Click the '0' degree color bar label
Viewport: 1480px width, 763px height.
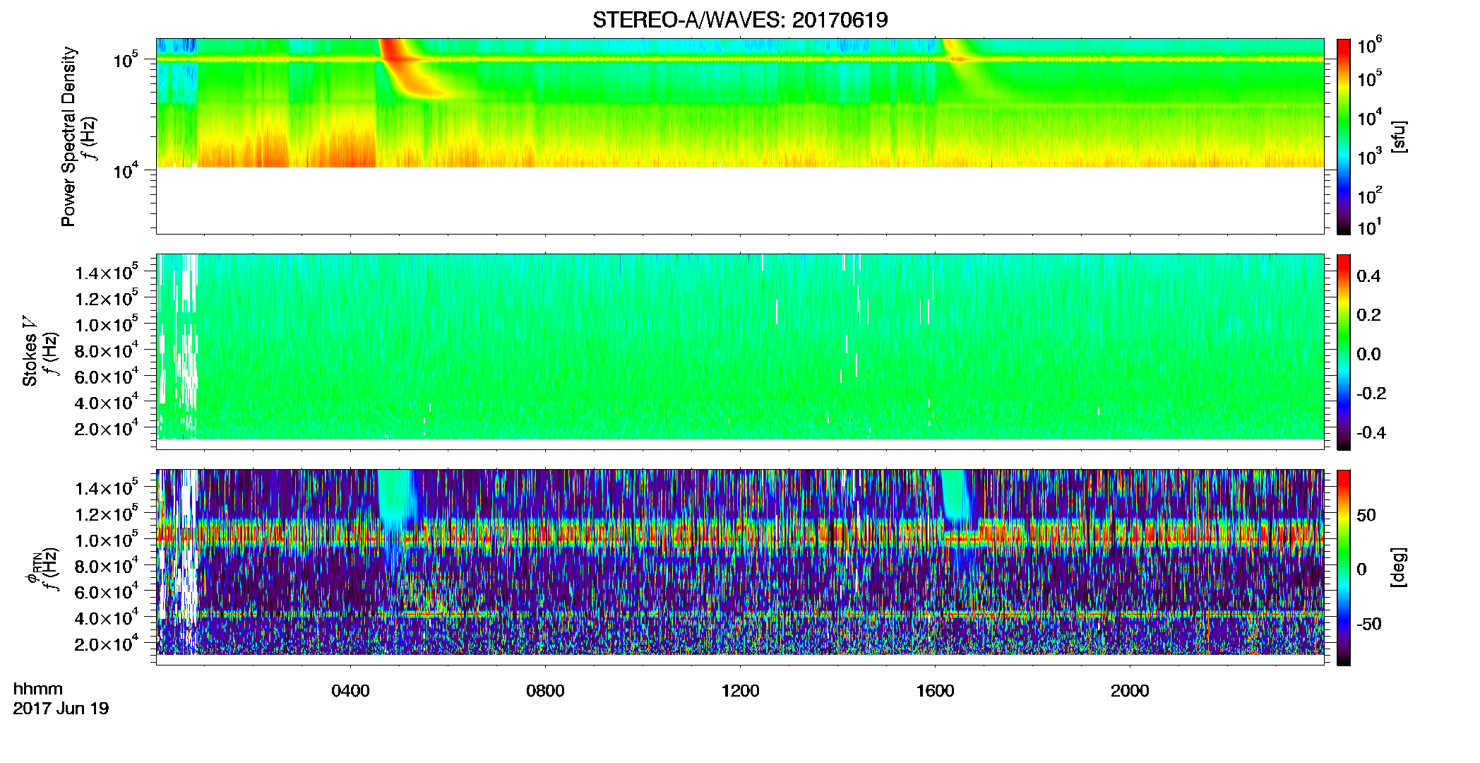(1362, 569)
